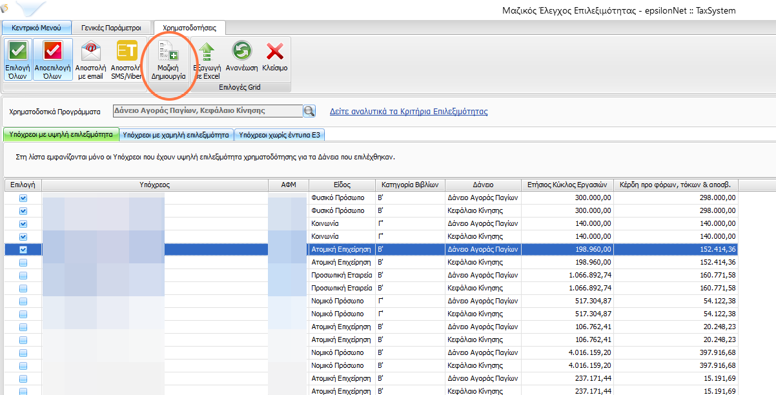776x395 pixels.
Task: Check Προσωπική Εταιρεία Δάνειο Αγοράς Παγίων row
Action: 23,276
